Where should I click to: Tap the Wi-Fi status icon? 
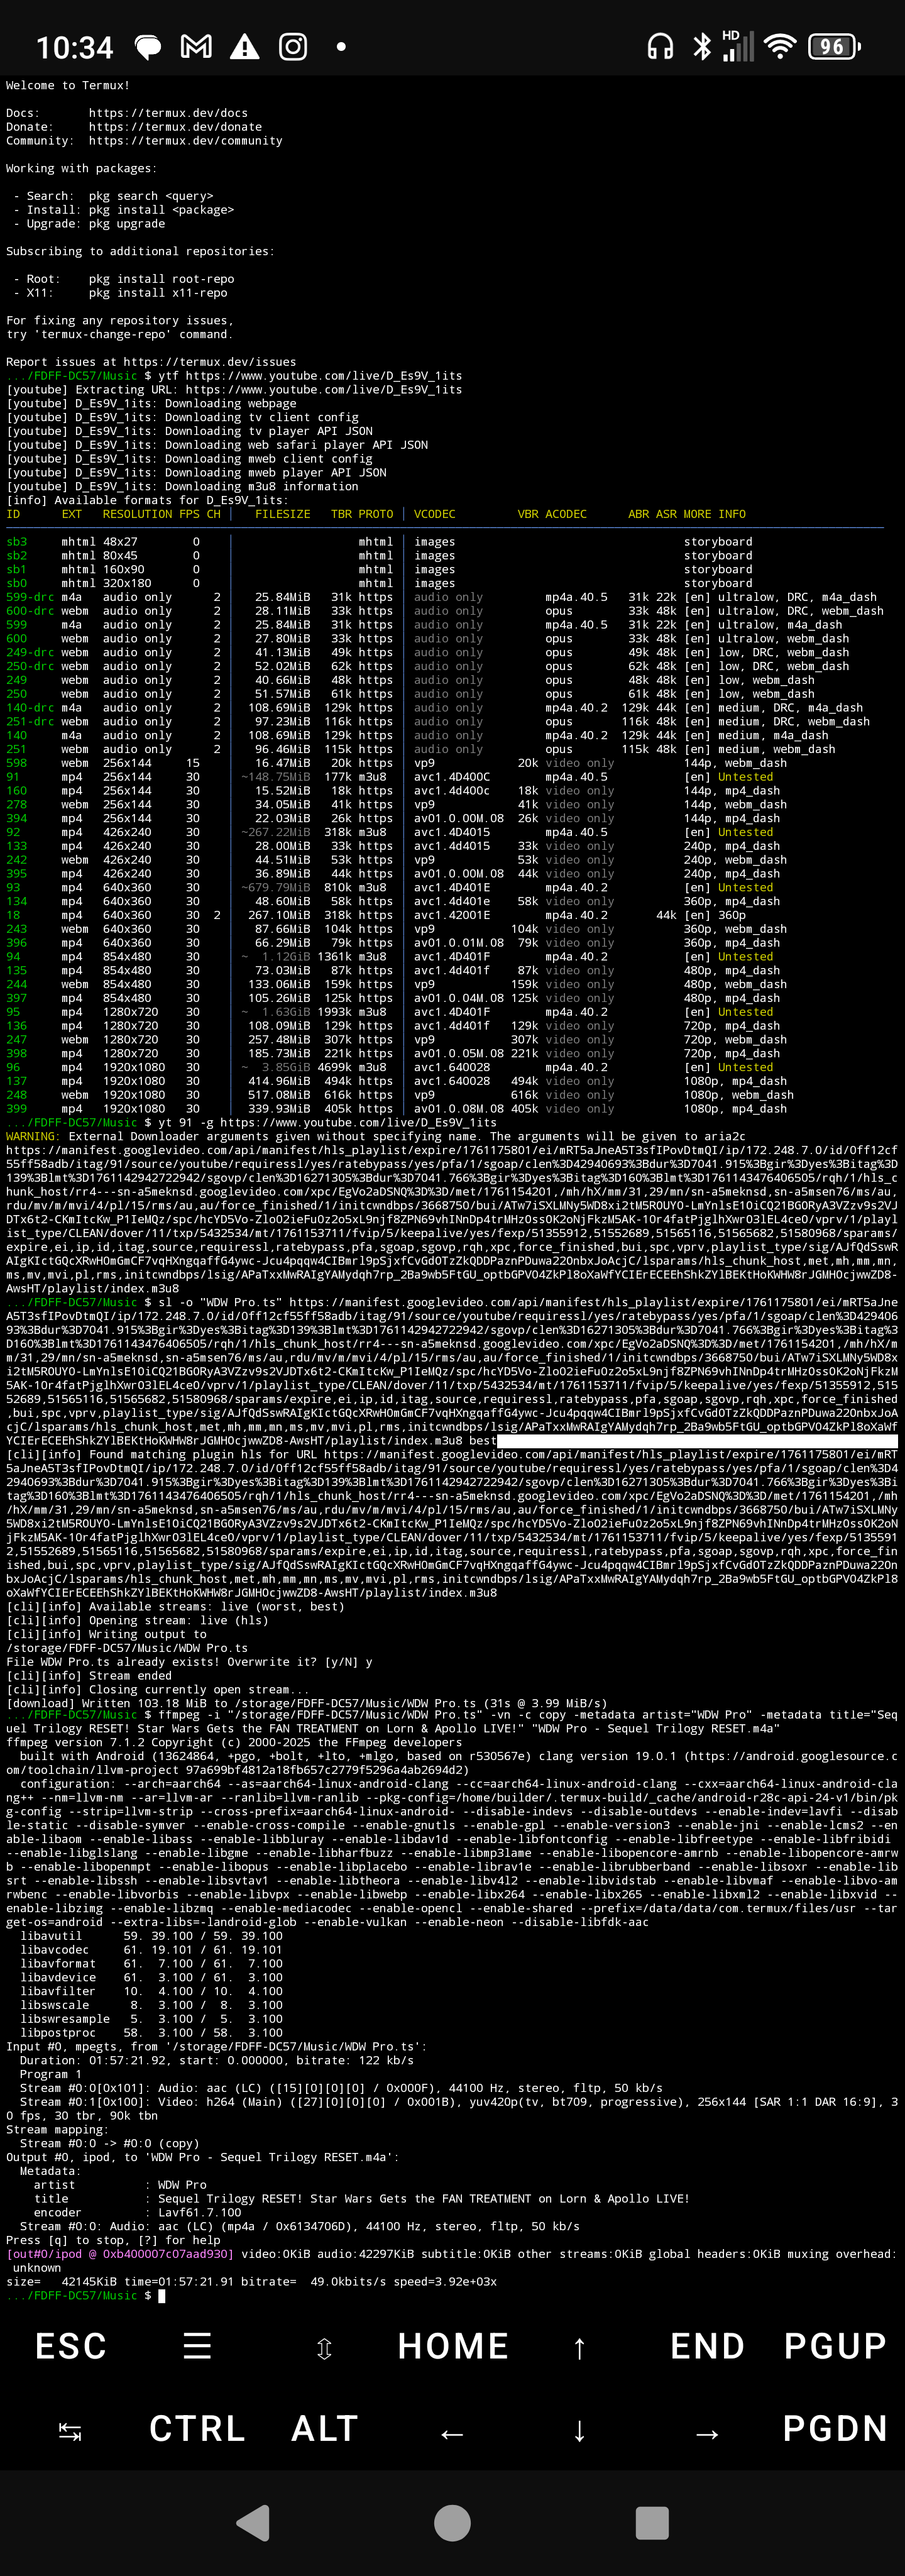pos(780,46)
